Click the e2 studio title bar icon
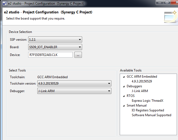 point(4,3)
